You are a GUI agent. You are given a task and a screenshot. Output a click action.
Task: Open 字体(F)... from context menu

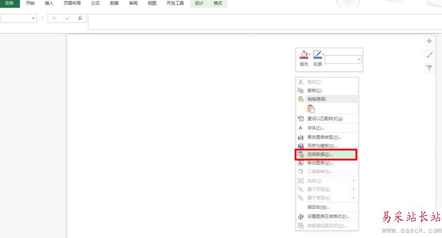(327, 128)
